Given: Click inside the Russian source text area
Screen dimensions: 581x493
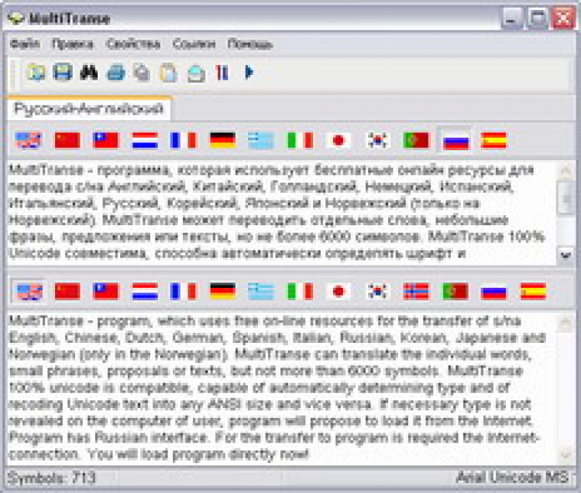Looking at the screenshot, I should click(282, 213).
